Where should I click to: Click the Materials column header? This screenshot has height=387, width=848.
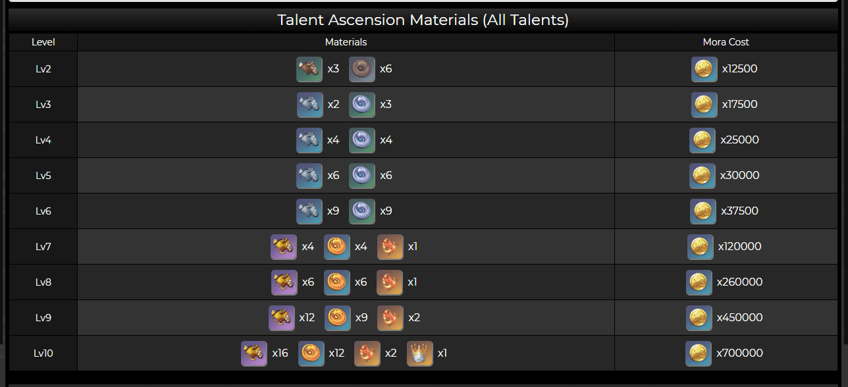tap(346, 41)
